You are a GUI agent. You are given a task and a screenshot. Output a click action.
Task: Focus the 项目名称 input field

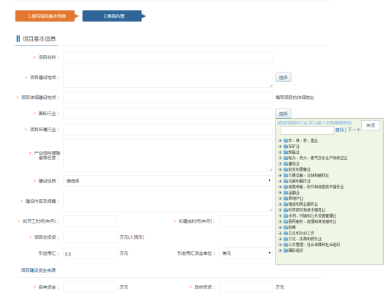168,57
